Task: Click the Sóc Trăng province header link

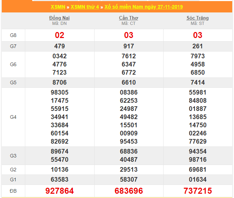Action: coord(197,18)
